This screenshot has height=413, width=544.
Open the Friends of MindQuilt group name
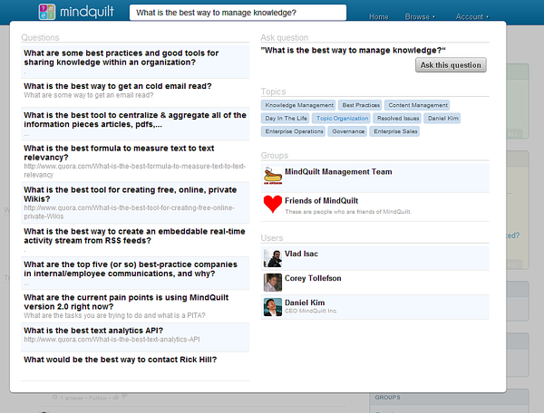321,200
